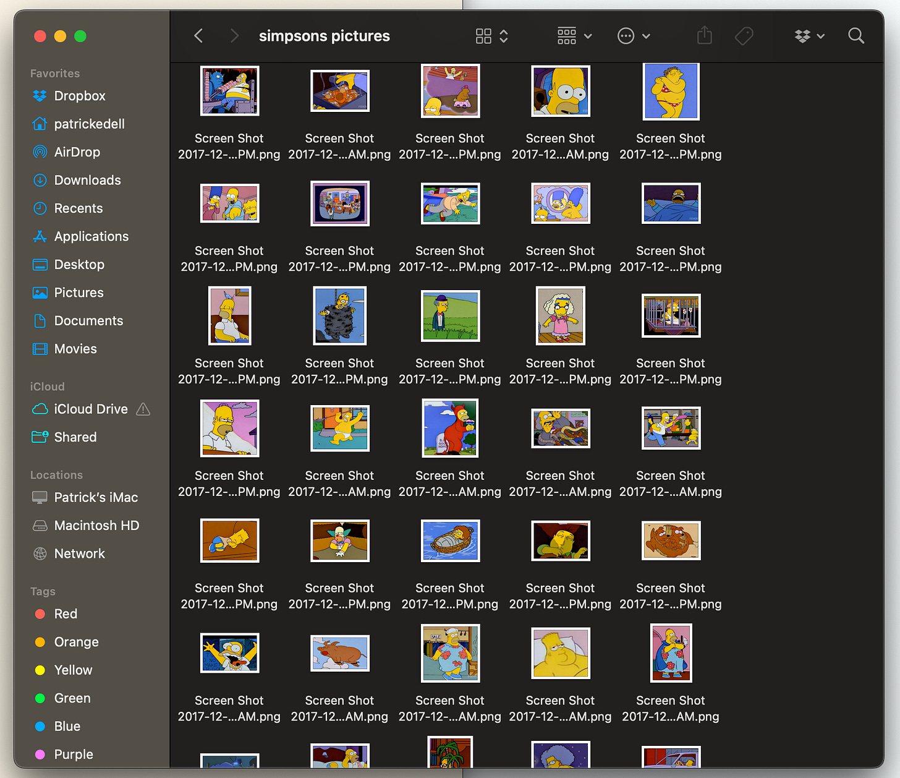This screenshot has height=778, width=900.
Task: Click the iCloud section header
Action: [x=48, y=387]
